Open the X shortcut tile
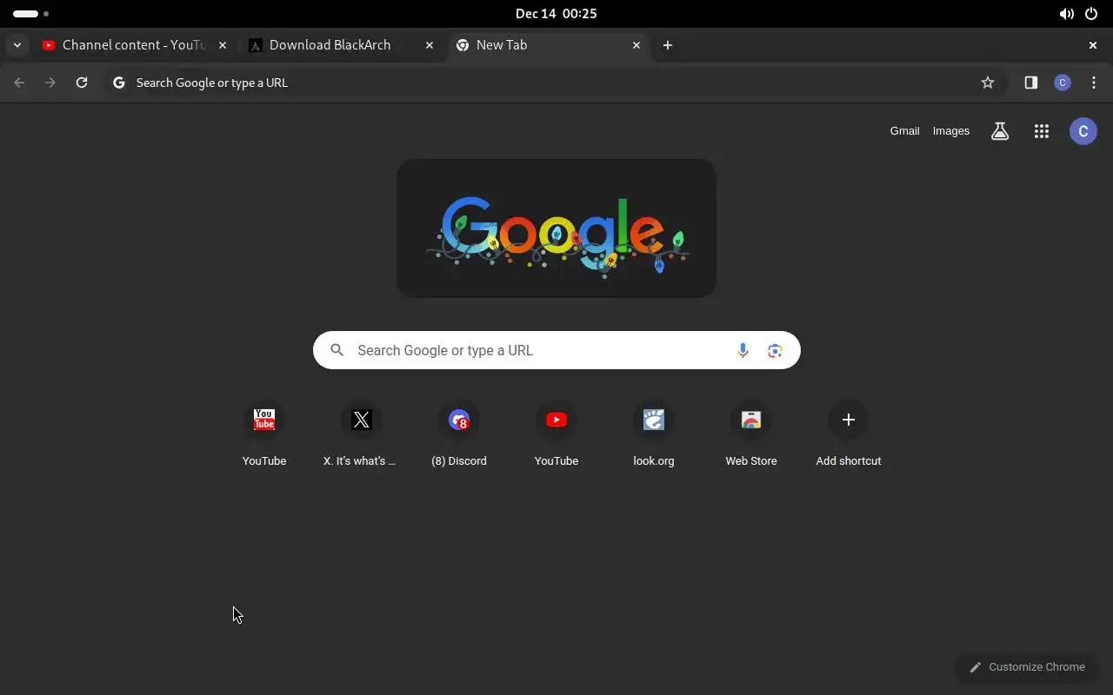 pyautogui.click(x=362, y=435)
